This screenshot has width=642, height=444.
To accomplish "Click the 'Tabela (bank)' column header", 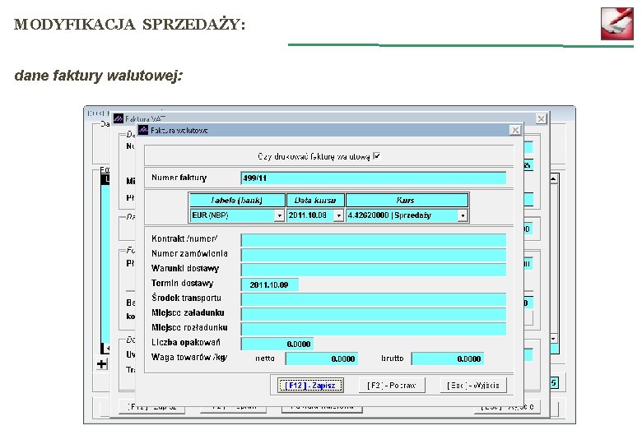I will tap(237, 201).
